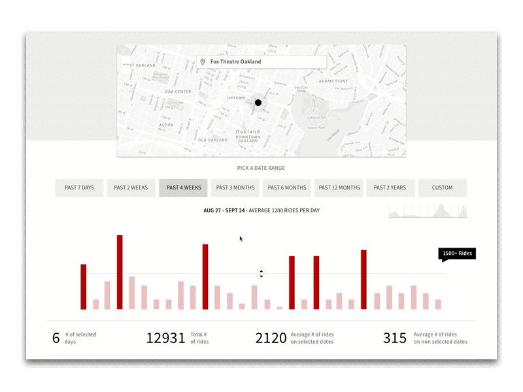Click the tallest dark red bar
Viewport: 523px width, 392px height.
tap(120, 272)
